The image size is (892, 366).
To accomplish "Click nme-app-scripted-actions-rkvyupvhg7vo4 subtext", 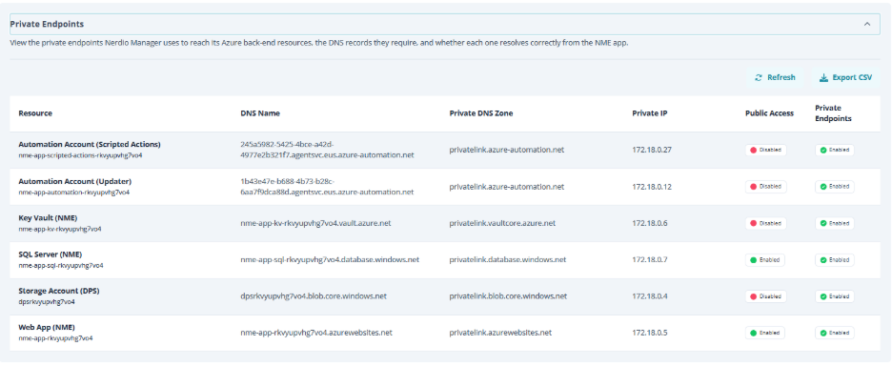I will coord(80,155).
